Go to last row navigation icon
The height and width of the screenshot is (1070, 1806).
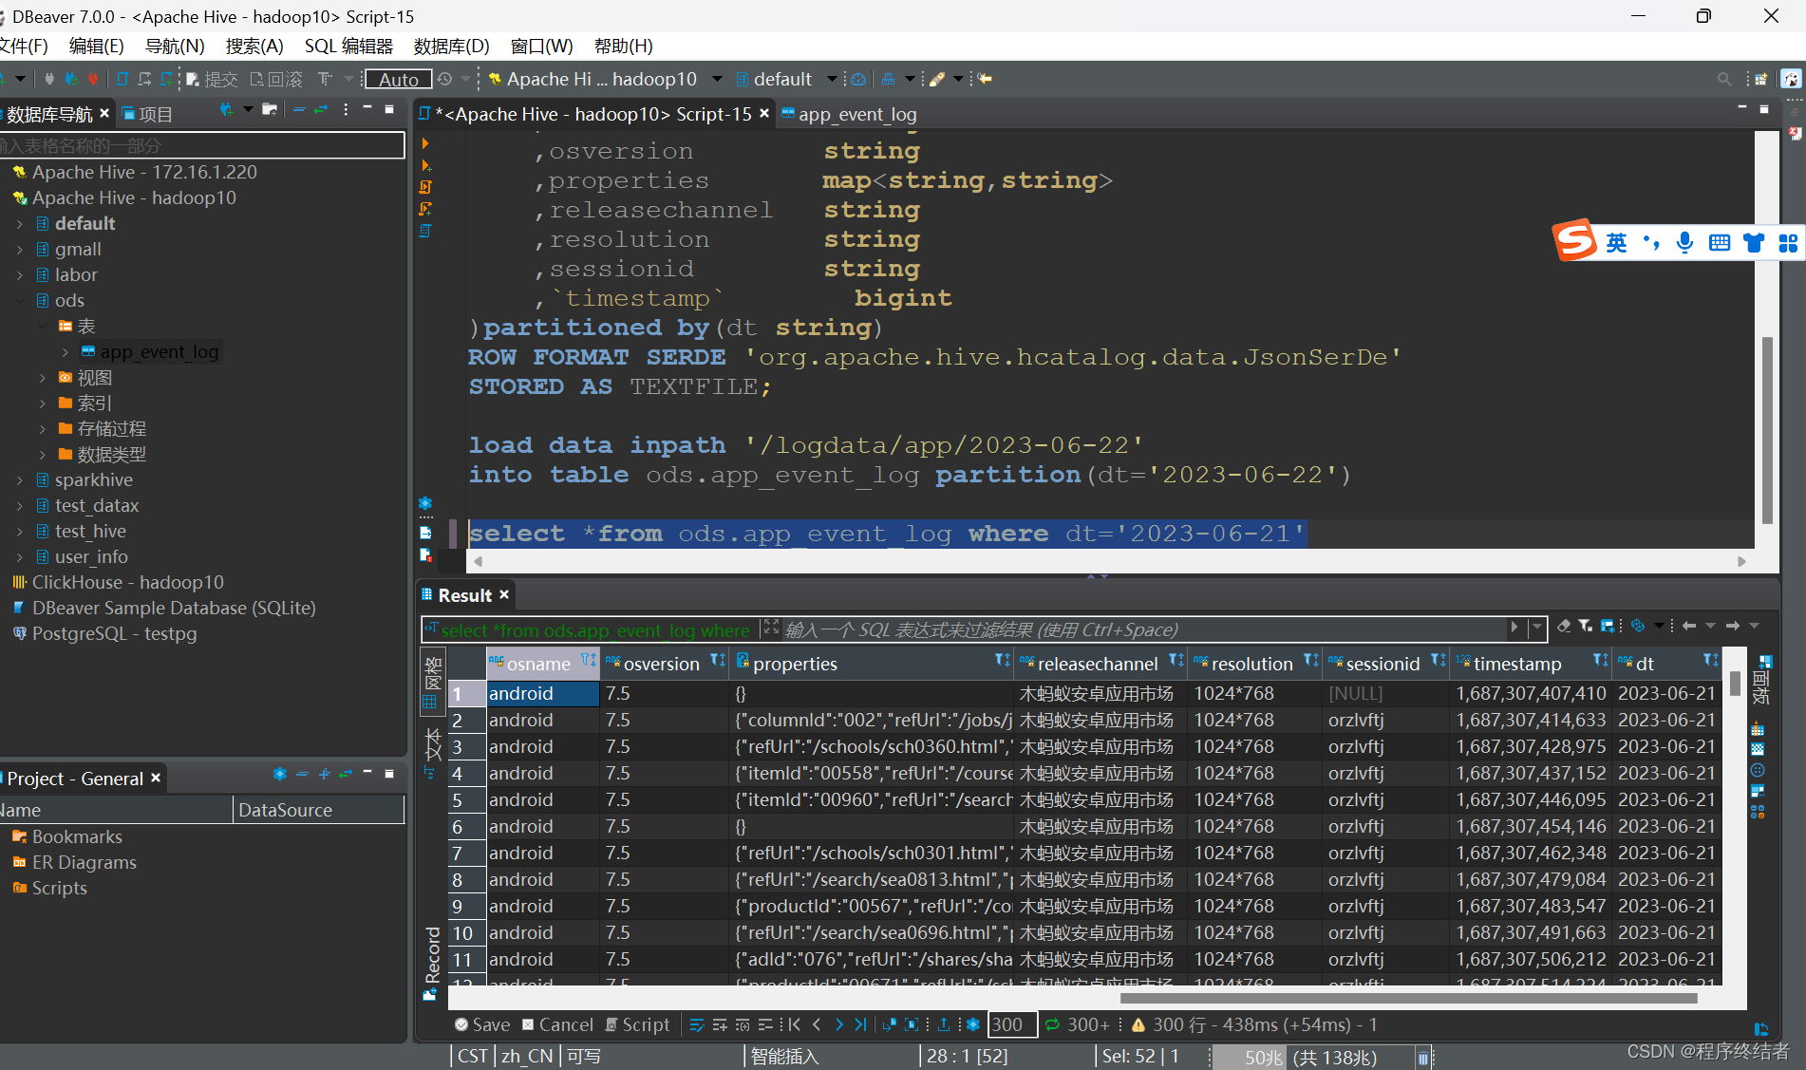tap(860, 1024)
